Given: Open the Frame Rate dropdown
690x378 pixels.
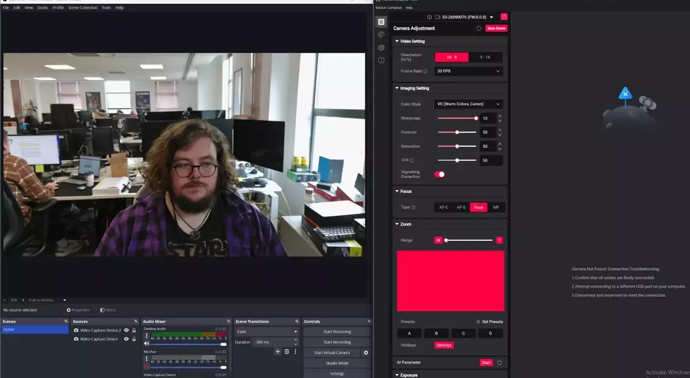Looking at the screenshot, I should pyautogui.click(x=468, y=71).
